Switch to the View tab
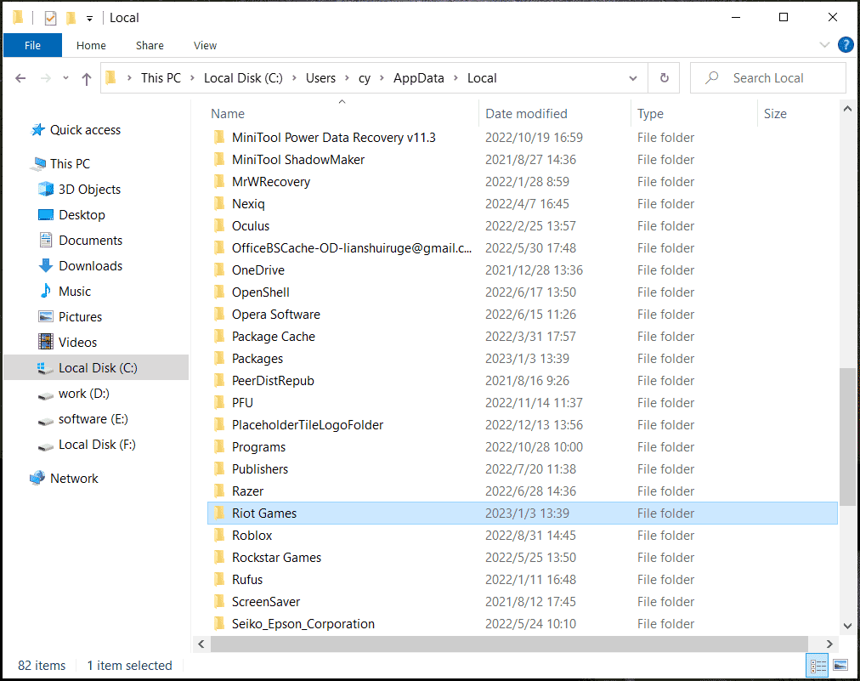This screenshot has width=860, height=681. tap(205, 45)
